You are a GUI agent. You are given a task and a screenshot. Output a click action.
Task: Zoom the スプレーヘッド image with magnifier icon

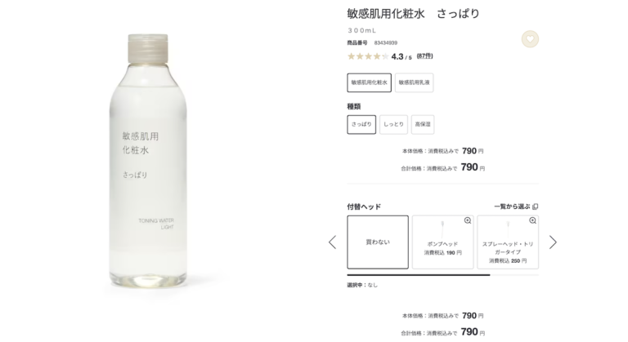tap(532, 221)
